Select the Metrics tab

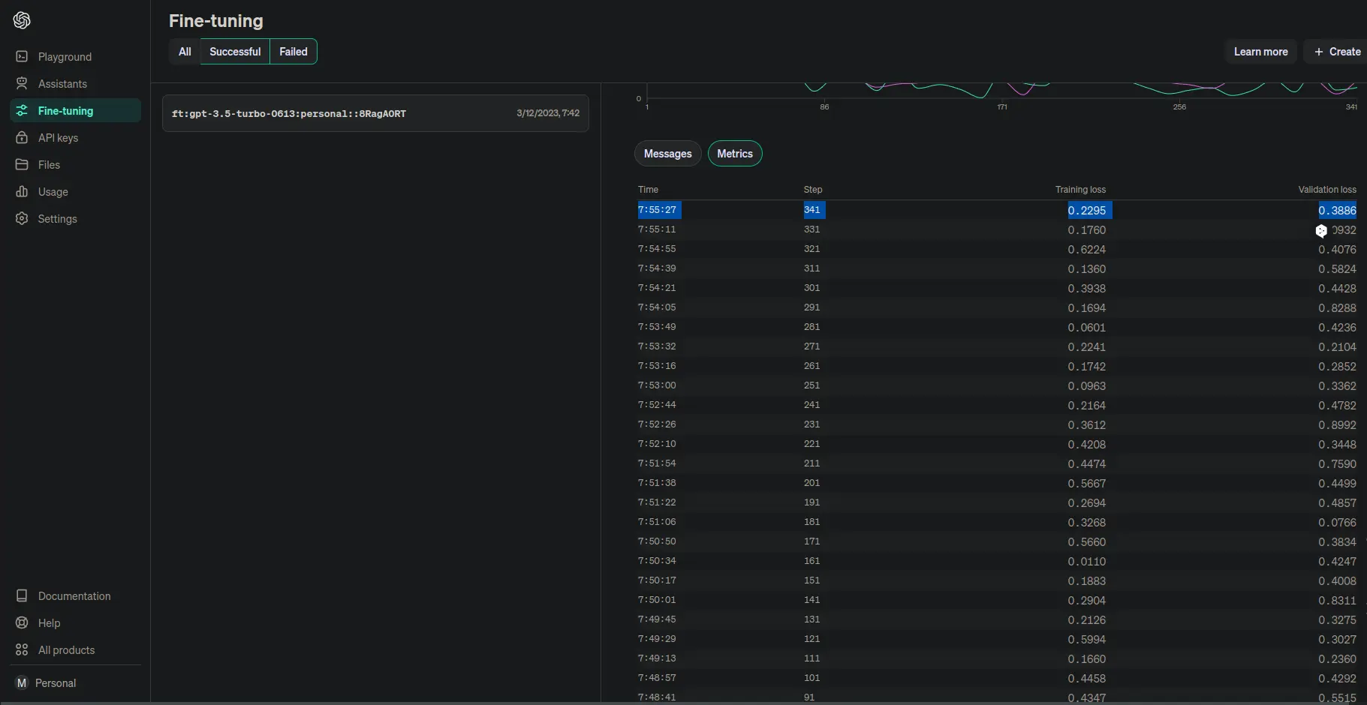[x=735, y=154]
